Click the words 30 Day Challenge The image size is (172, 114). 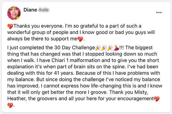click(x=75, y=48)
